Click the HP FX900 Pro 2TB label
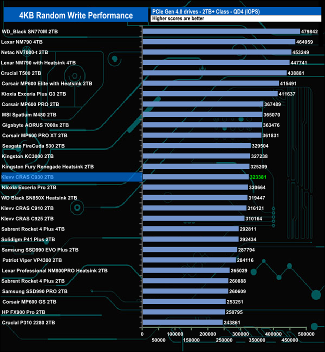Image resolution: width=325 pixels, height=352 pixels. point(23,312)
